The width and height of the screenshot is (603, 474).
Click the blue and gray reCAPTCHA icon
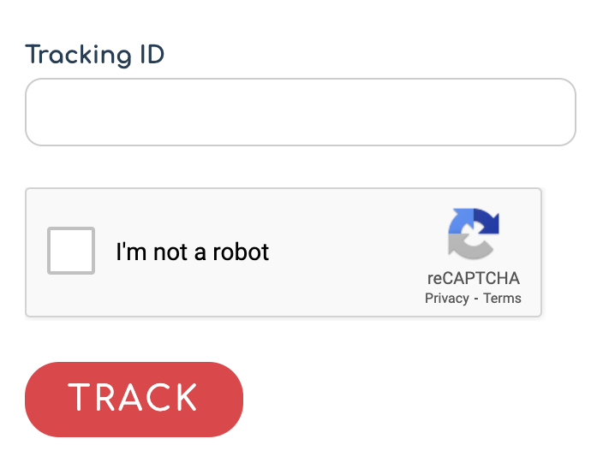(474, 234)
